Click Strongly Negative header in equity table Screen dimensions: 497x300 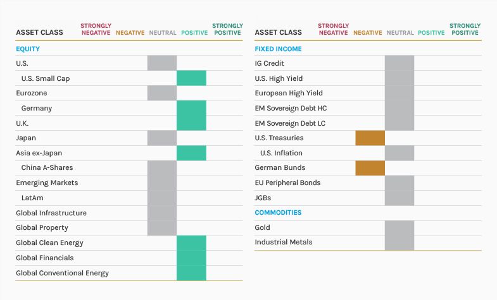[96, 29]
